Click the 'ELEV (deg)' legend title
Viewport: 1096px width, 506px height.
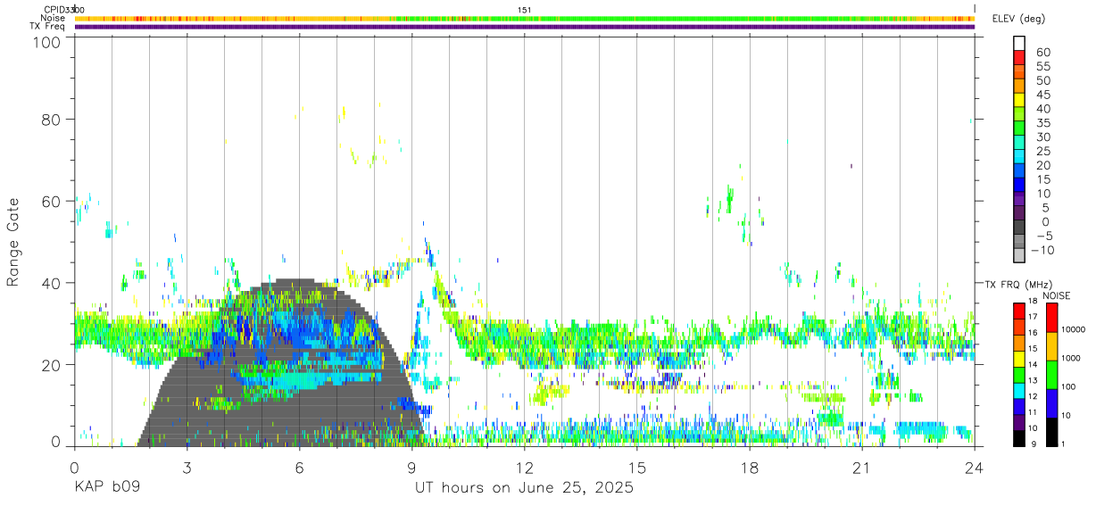pos(1019,19)
